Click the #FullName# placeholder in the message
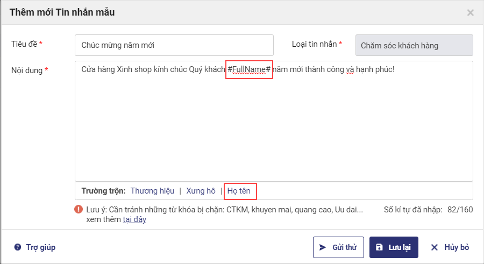 (249, 70)
